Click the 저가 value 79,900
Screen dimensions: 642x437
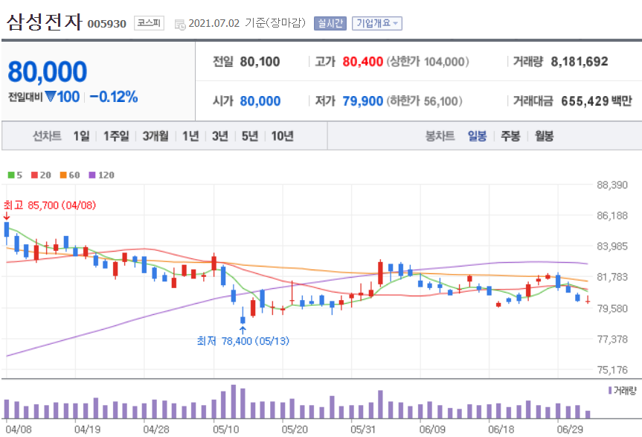pyautogui.click(x=363, y=101)
